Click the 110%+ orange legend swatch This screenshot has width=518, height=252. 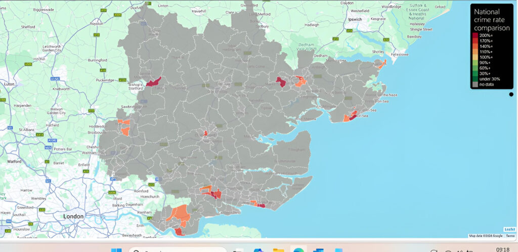click(476, 52)
